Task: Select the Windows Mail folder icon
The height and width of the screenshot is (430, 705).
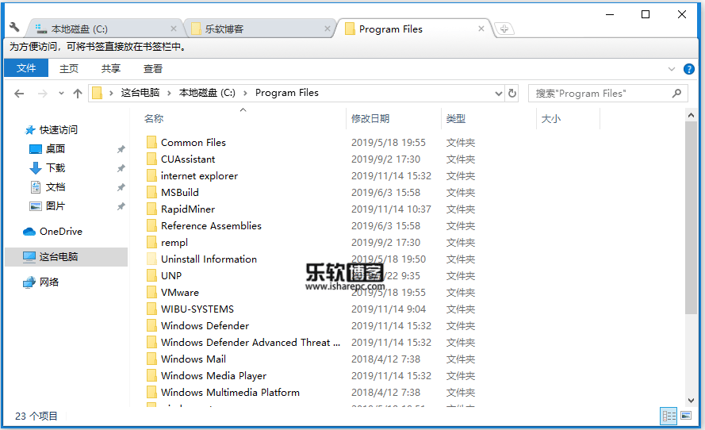Action: [151, 359]
